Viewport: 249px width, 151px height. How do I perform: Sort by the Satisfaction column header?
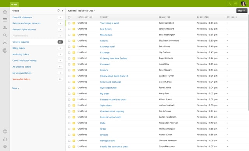(85, 17)
